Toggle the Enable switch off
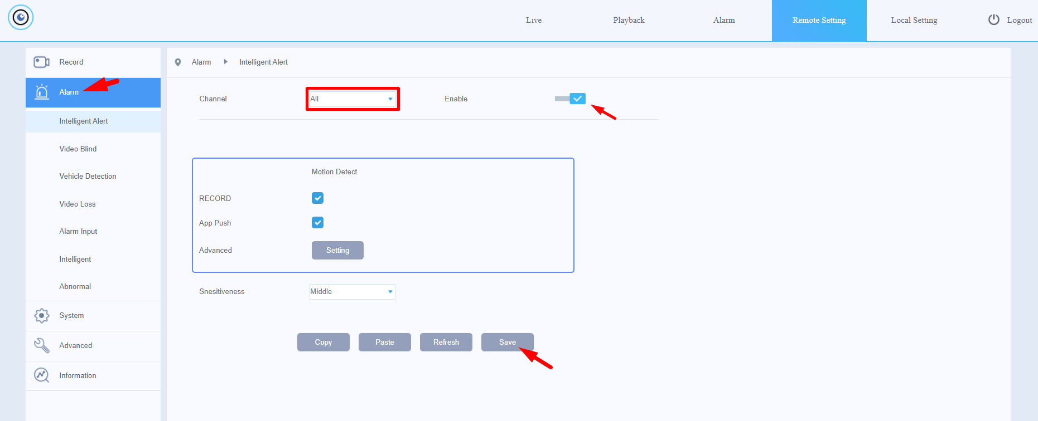 (571, 99)
